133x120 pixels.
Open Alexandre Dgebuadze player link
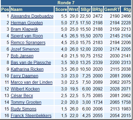[32, 16]
